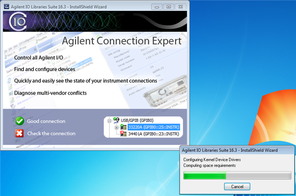The width and height of the screenshot is (296, 196).
Task: Click 'Computing space requirements' status text
Action: pyautogui.click(x=209, y=165)
